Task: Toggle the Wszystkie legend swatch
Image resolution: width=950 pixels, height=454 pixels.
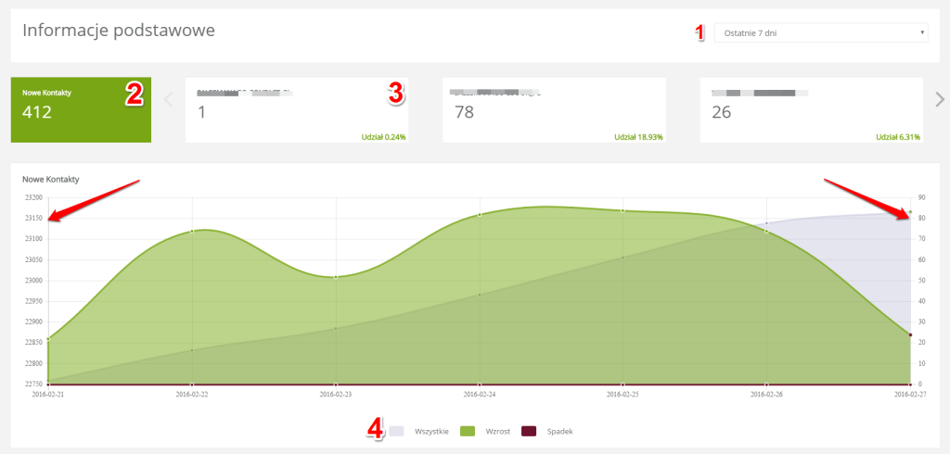Action: pos(396,431)
